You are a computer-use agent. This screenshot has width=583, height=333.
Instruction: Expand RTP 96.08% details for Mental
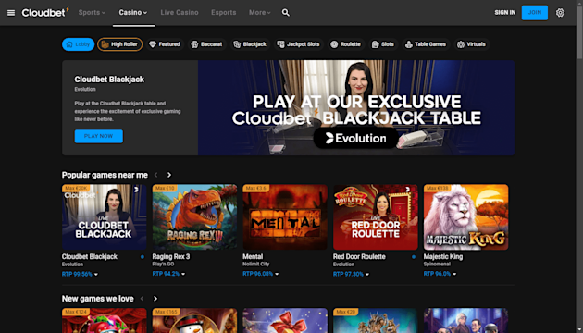pyautogui.click(x=261, y=274)
